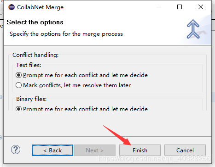
Task: Click the Eclipse icon in the title bar
Action: [x=12, y=7]
